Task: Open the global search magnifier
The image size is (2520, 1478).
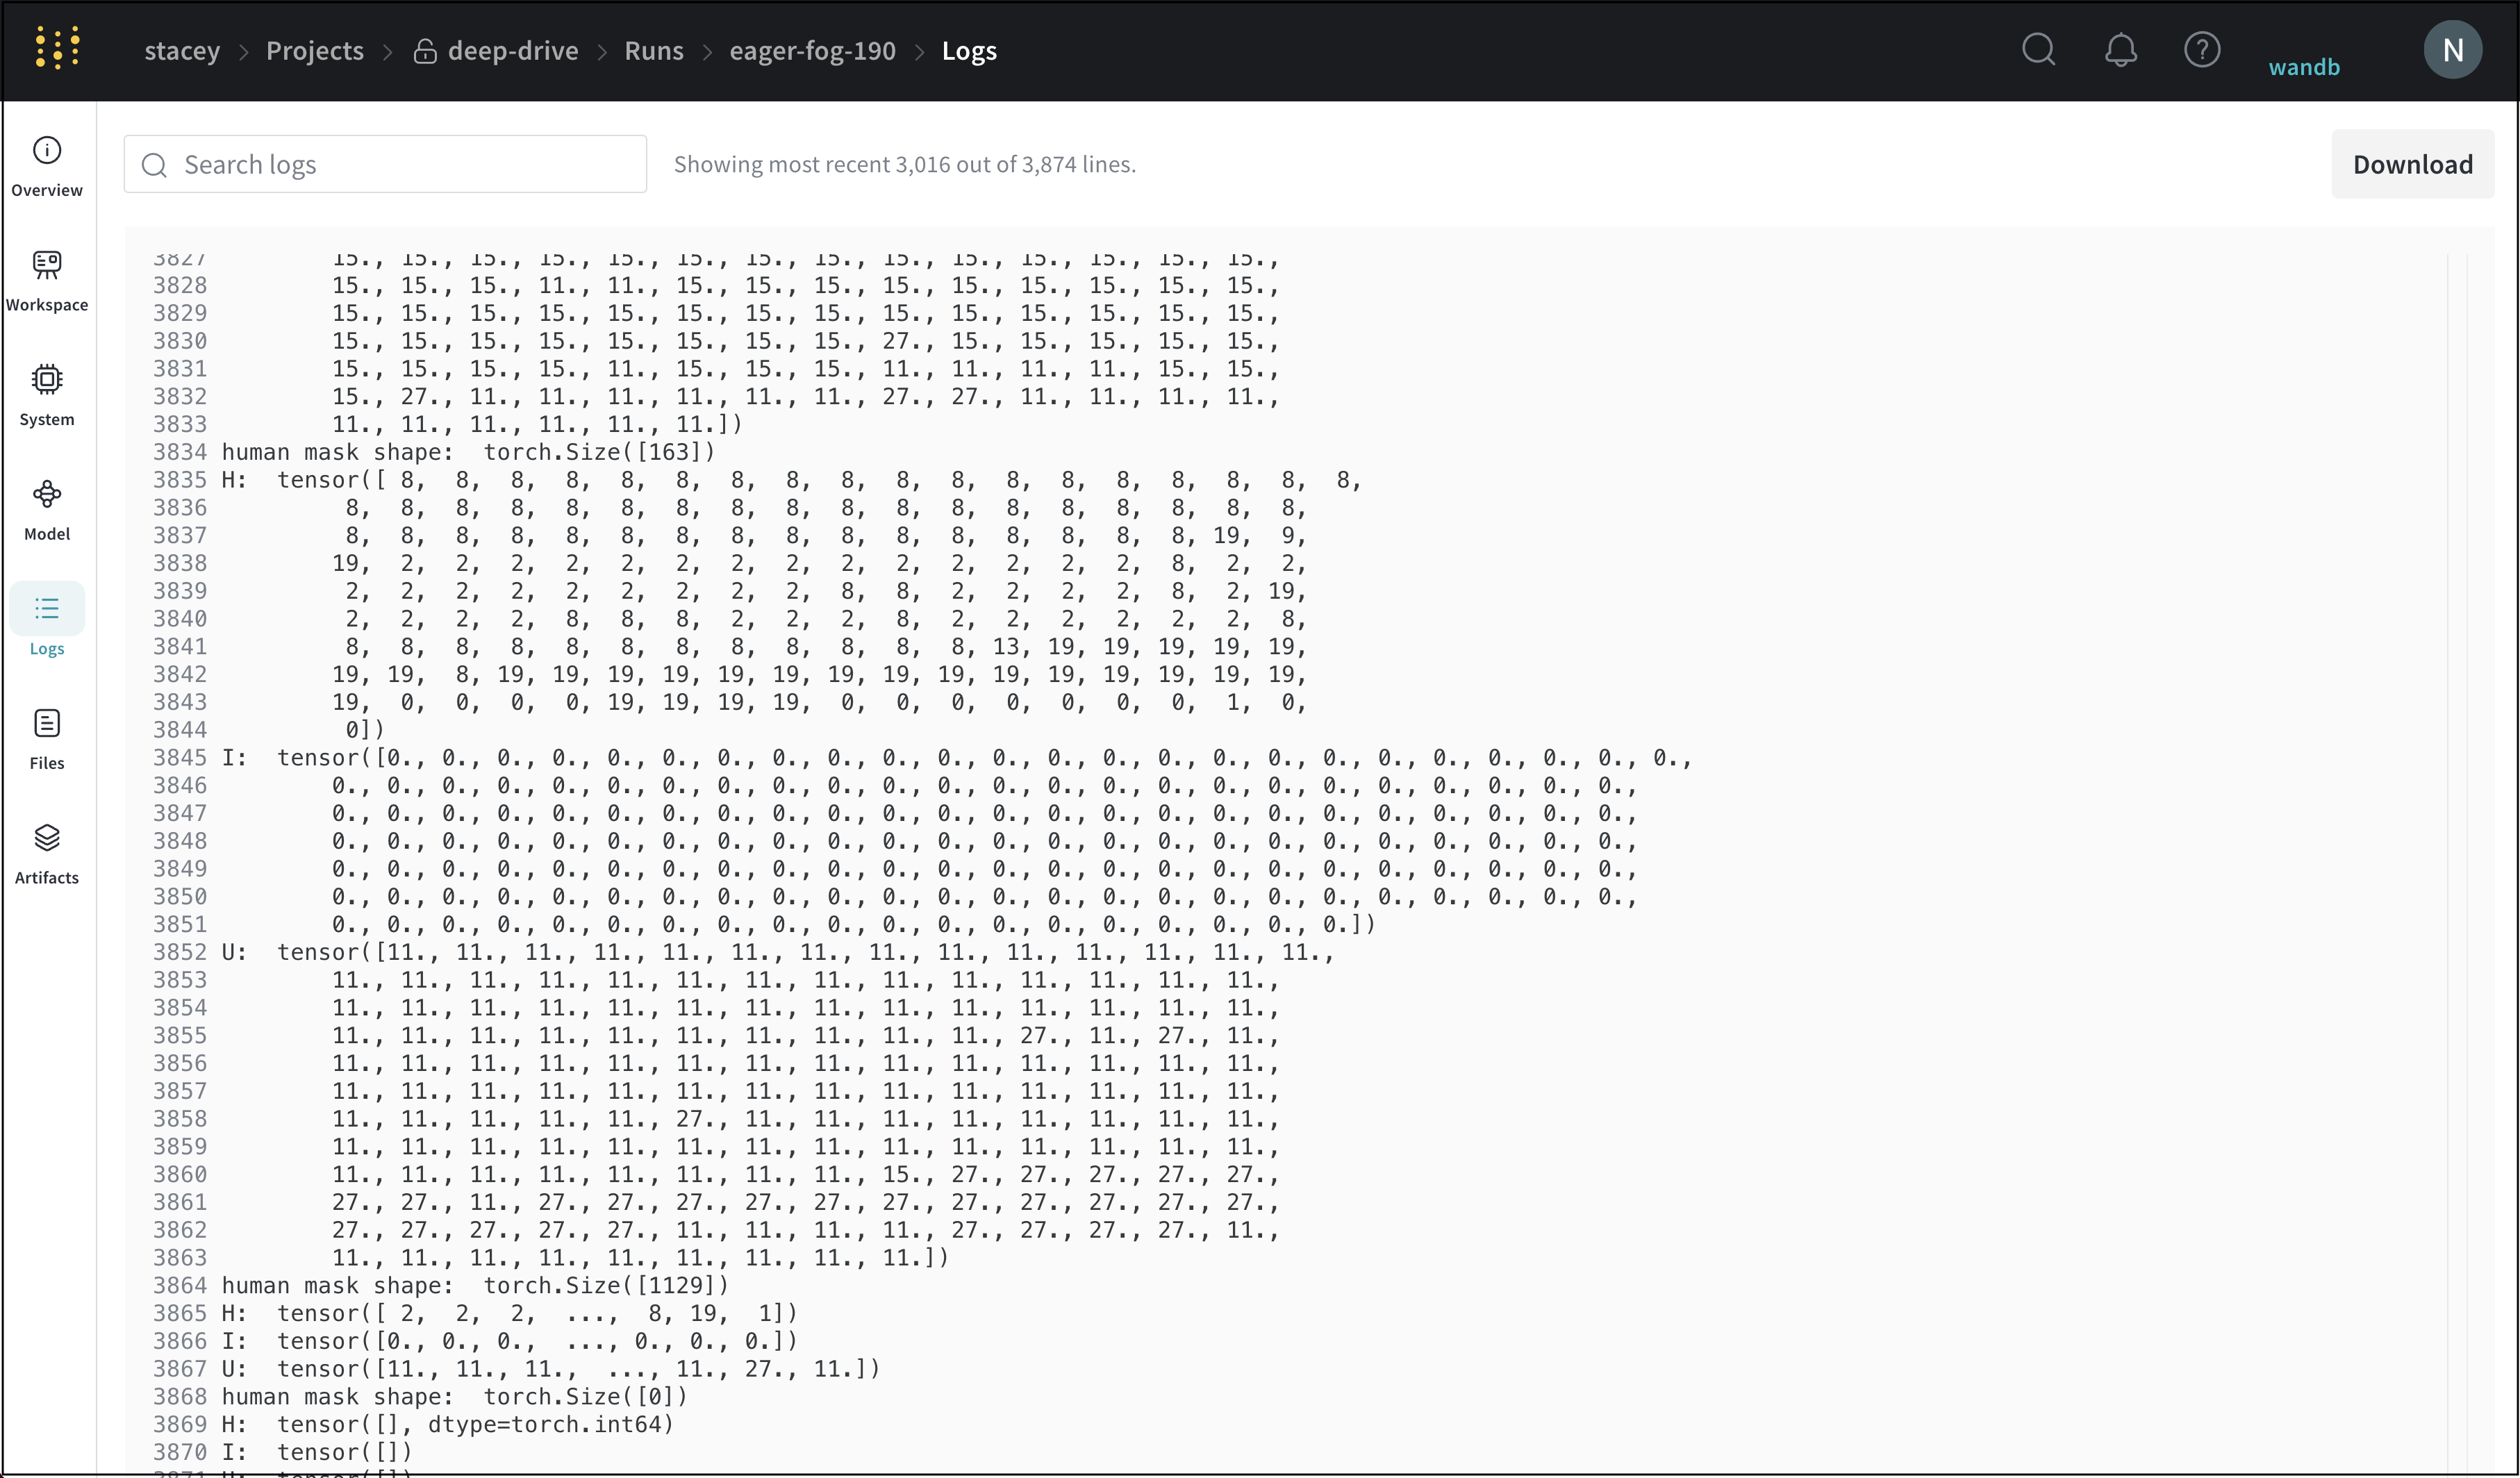Action: [2039, 50]
